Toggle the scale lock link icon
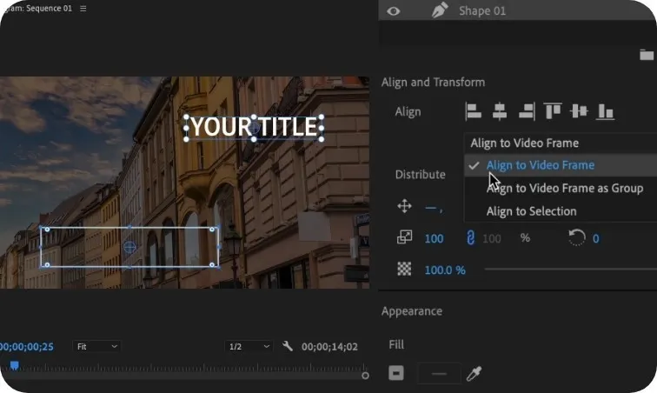The image size is (657, 393). click(470, 238)
